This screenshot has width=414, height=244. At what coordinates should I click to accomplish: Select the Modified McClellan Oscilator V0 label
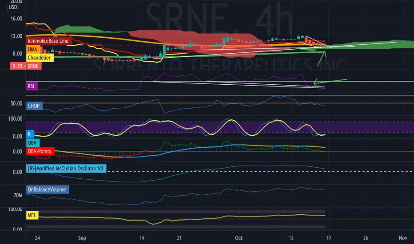point(66,169)
